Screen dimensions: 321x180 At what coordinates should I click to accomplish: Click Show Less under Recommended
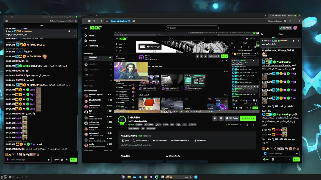[x=108, y=150]
